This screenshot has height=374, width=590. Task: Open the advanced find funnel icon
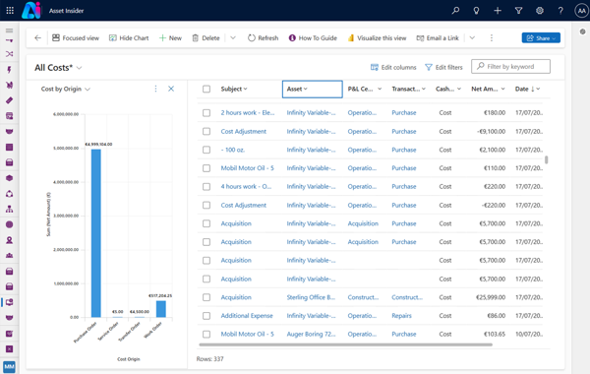pos(518,11)
